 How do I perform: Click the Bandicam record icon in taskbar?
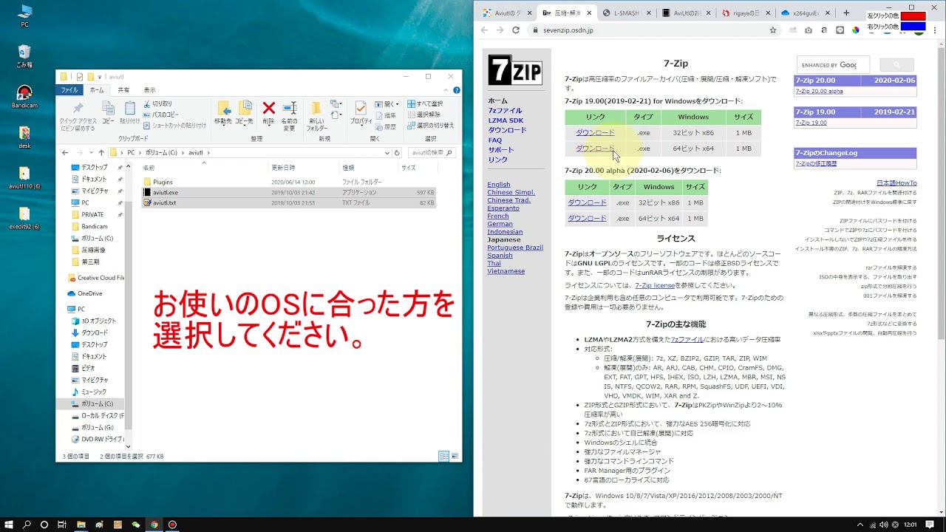(172, 525)
